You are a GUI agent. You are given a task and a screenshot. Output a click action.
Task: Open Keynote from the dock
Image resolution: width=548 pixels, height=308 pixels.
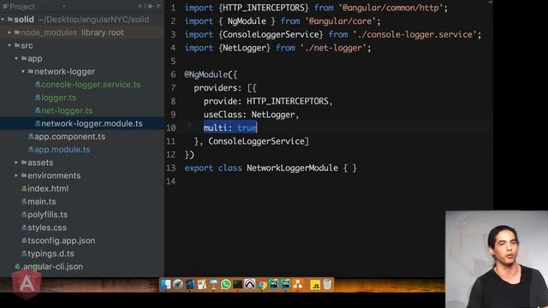pyautogui.click(x=213, y=285)
